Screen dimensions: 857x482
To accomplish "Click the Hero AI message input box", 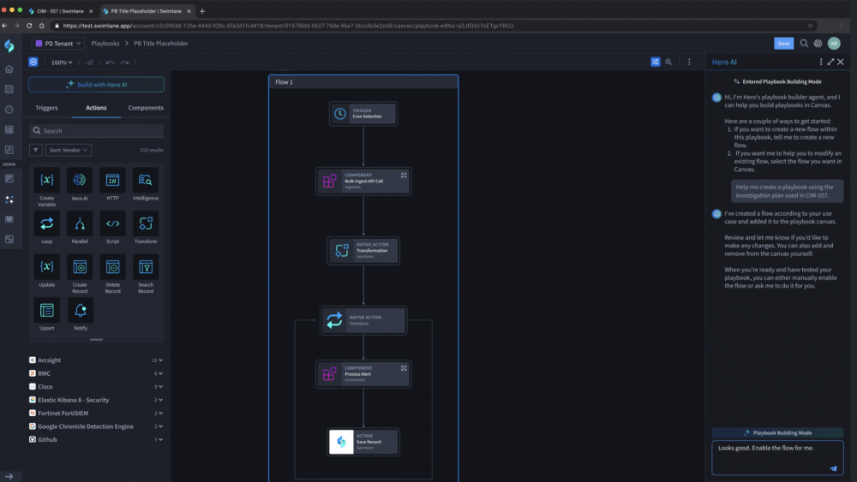I will point(777,458).
